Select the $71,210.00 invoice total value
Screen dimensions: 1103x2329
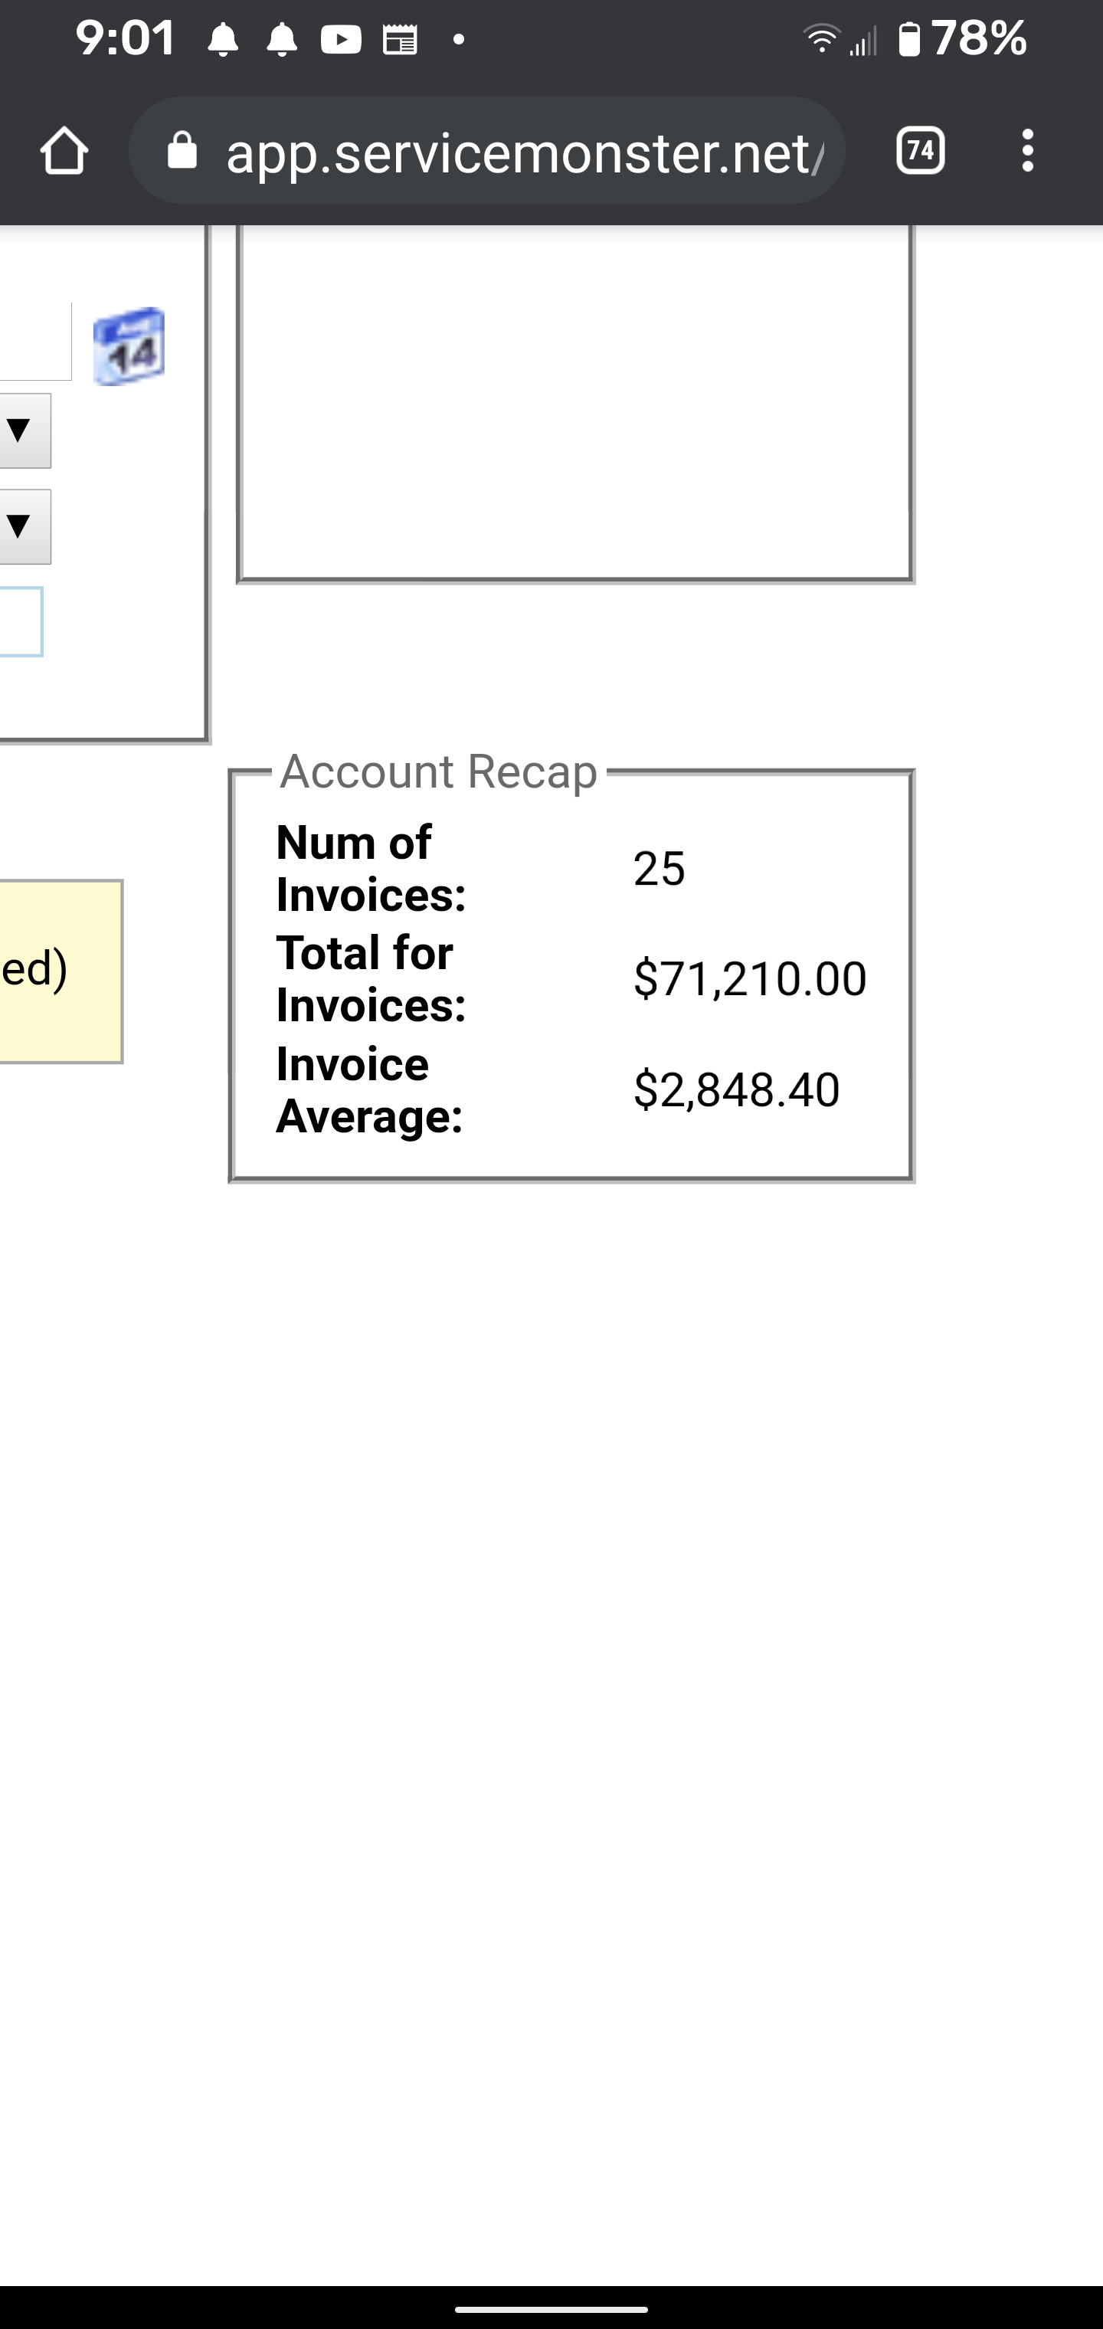[x=749, y=979]
